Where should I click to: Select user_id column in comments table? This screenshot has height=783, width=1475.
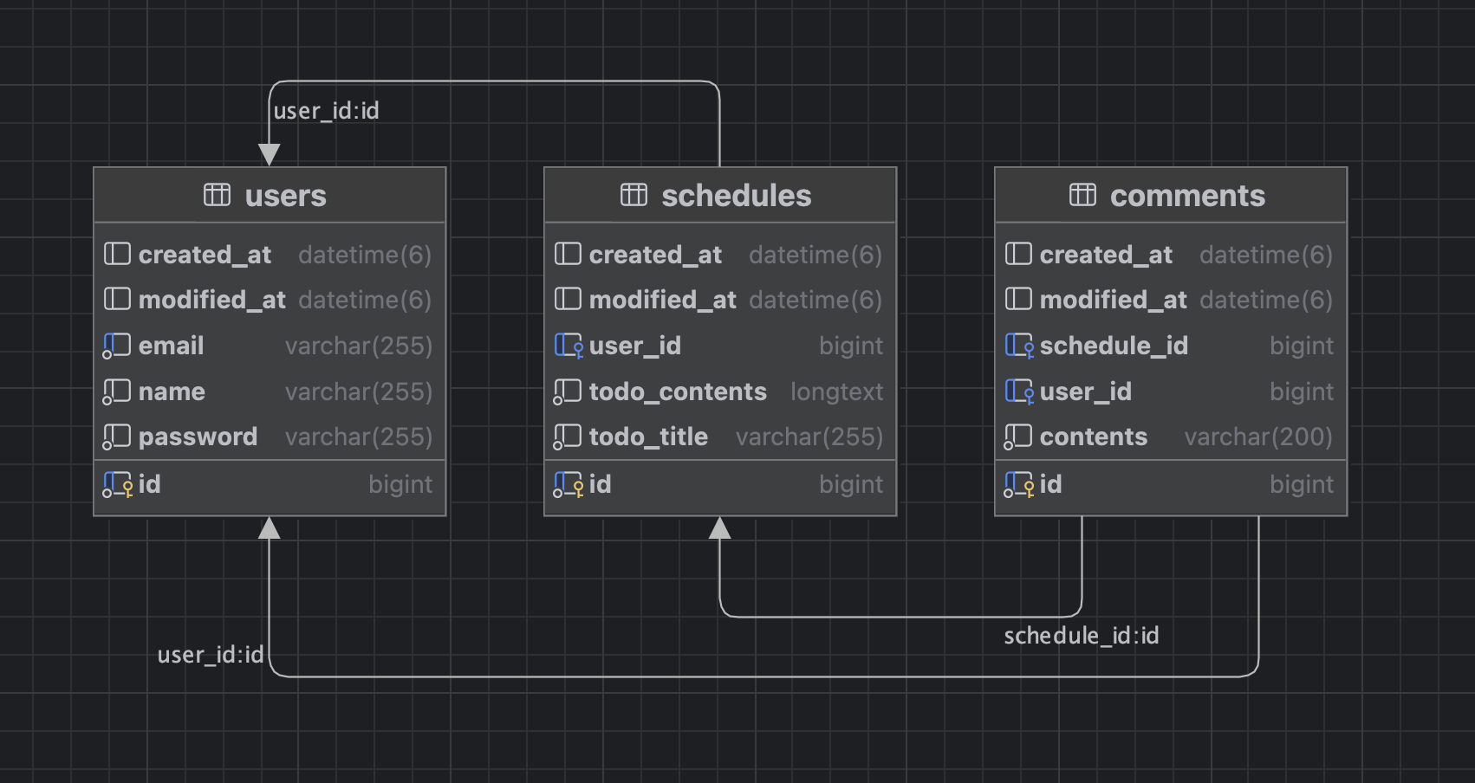click(x=1171, y=391)
